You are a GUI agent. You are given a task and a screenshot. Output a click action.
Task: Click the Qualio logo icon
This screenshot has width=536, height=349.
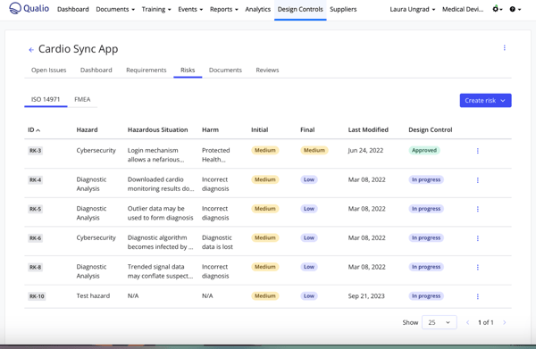click(15, 8)
